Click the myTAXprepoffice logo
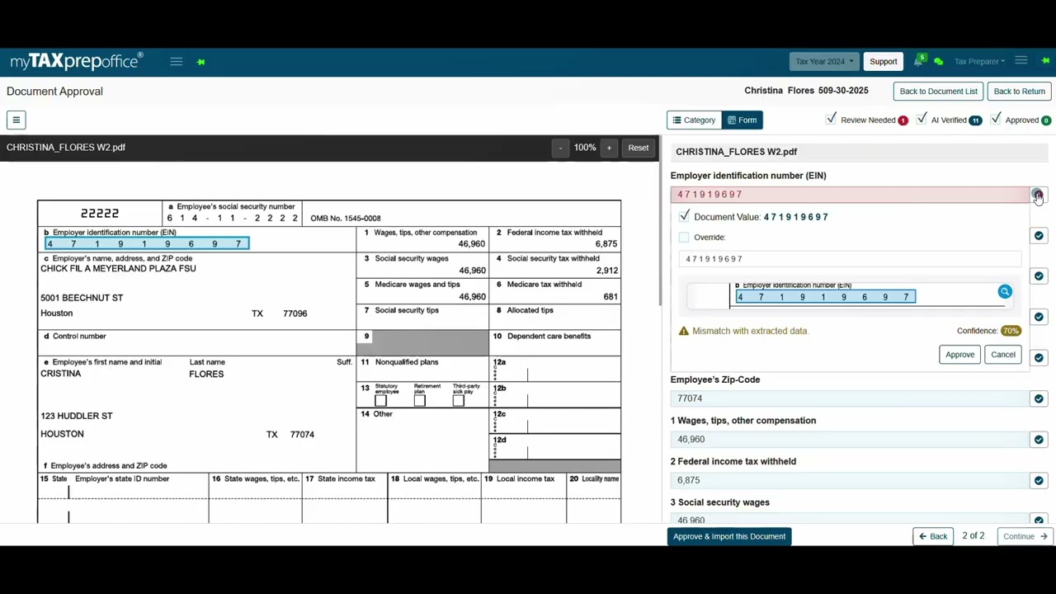Image resolution: width=1056 pixels, height=594 pixels. [76, 61]
